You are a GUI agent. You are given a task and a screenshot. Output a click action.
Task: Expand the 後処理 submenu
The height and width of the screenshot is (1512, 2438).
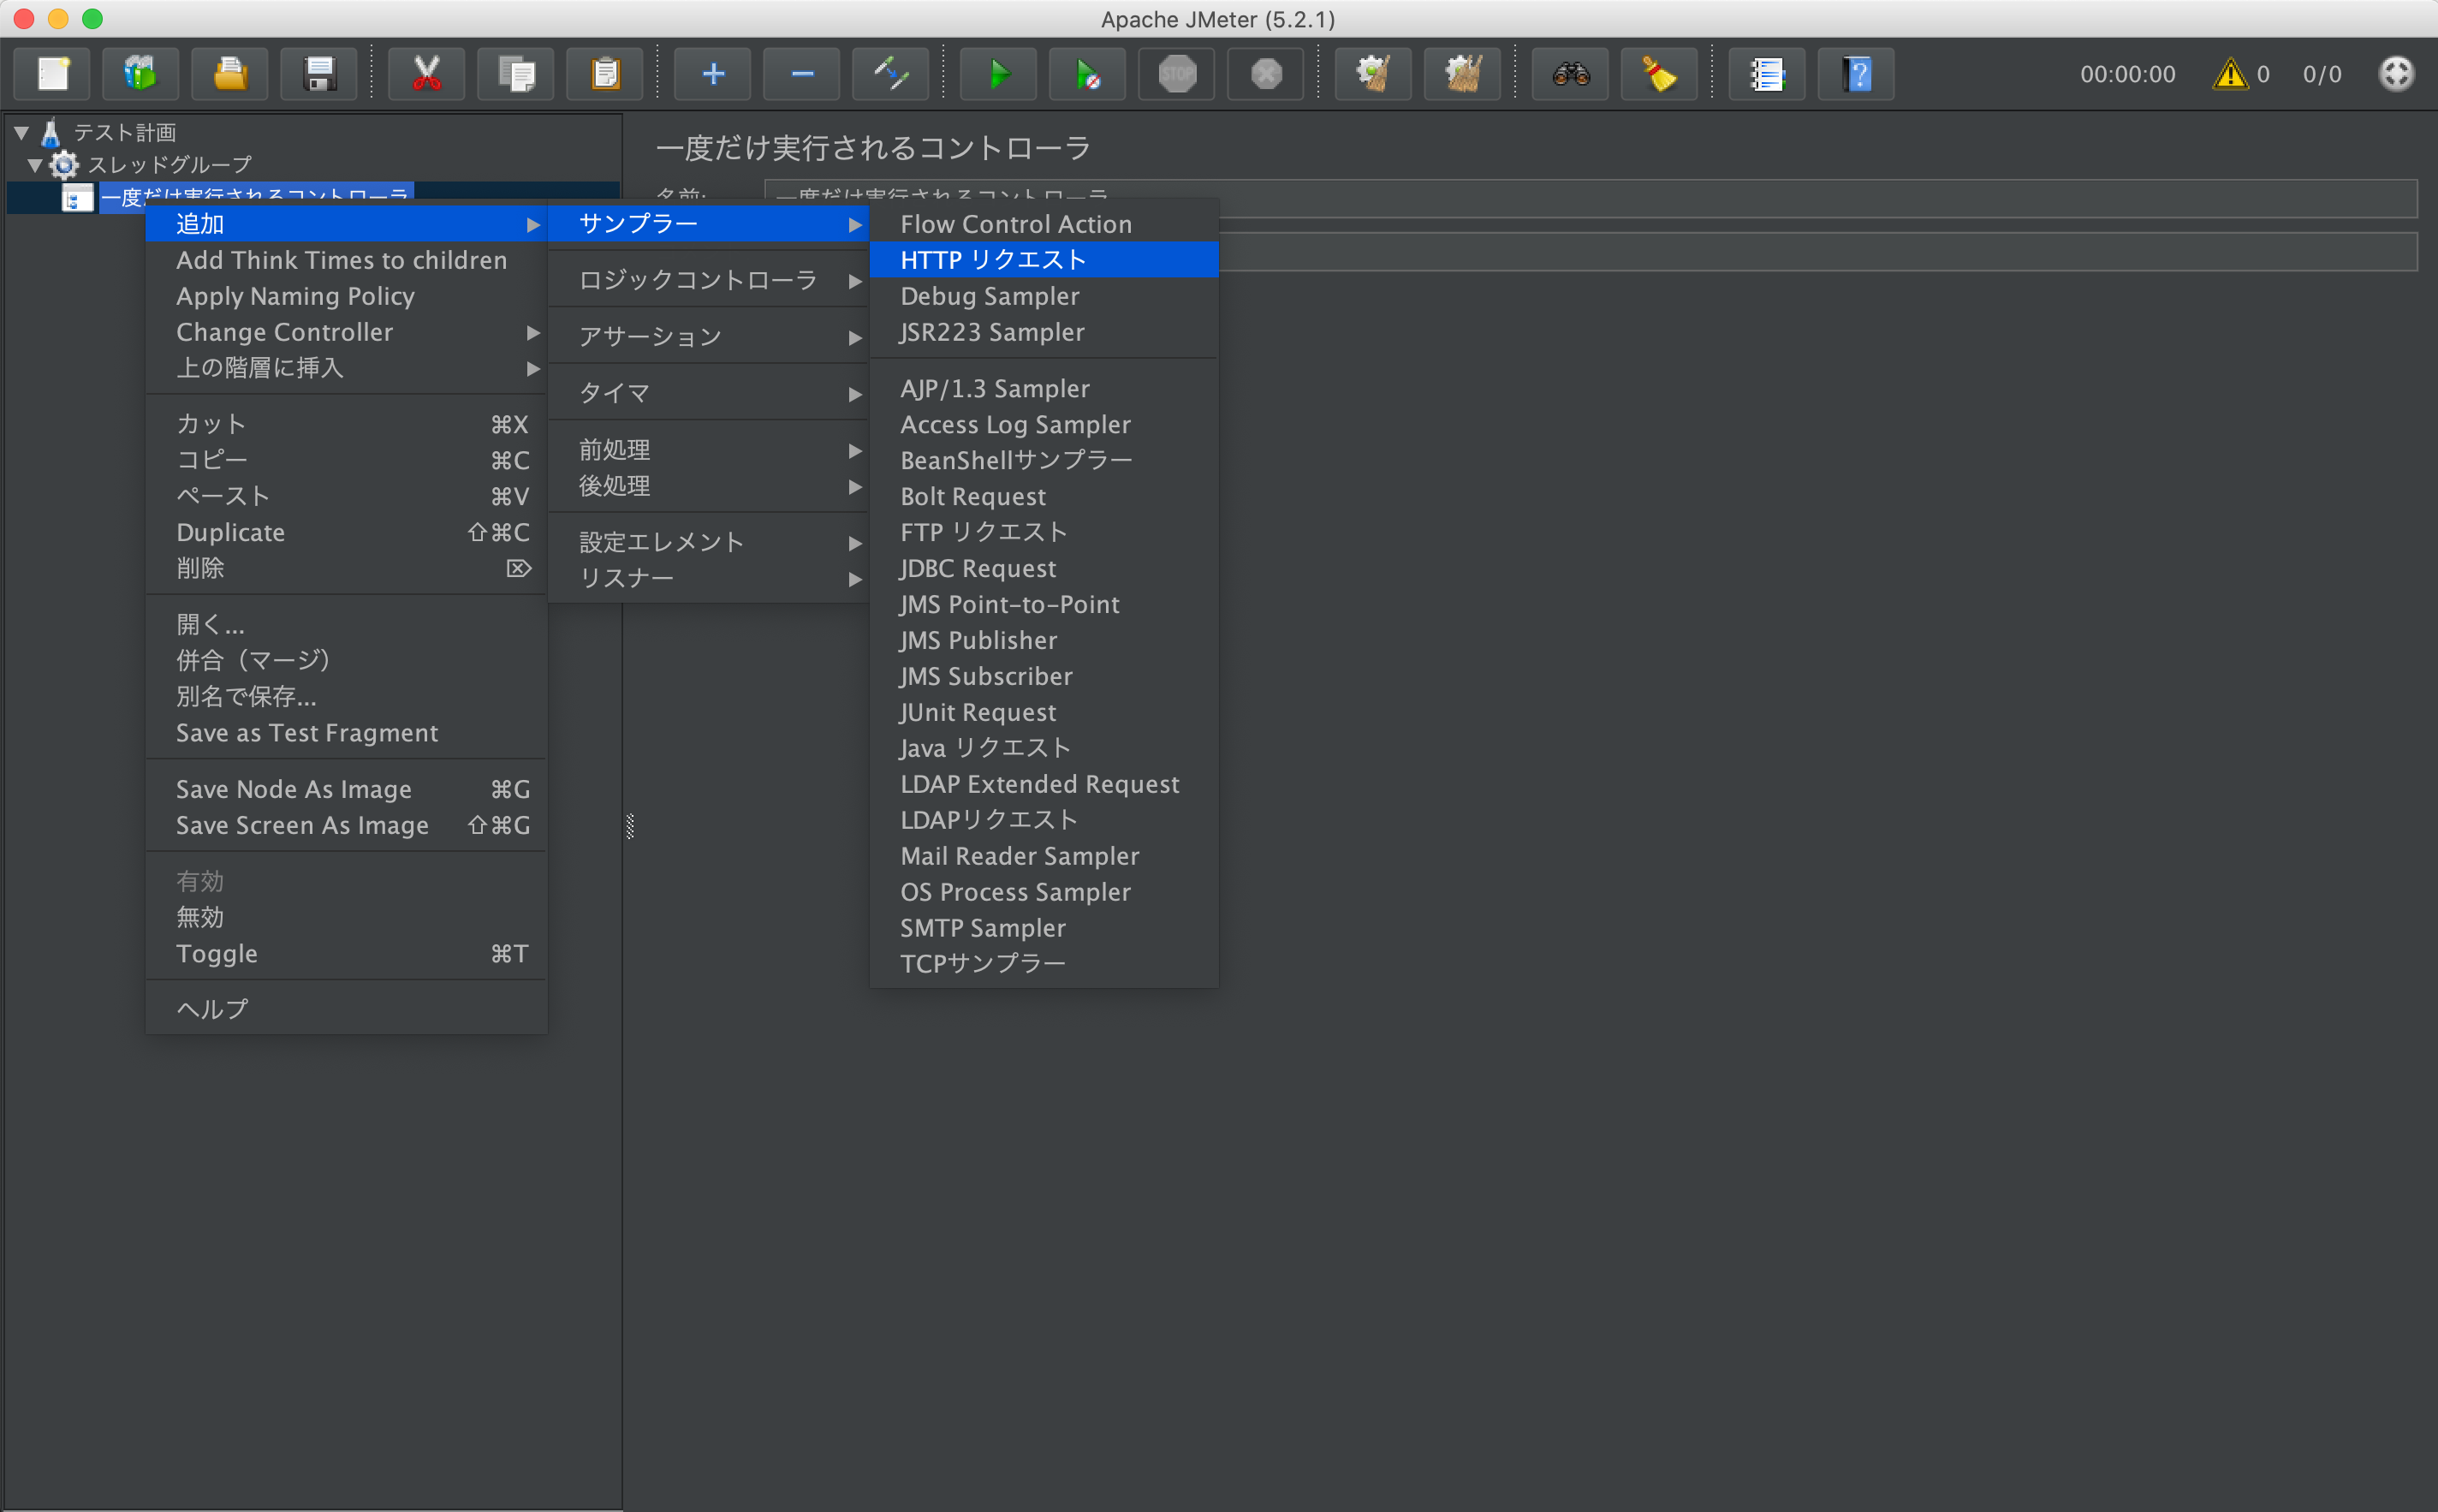click(x=708, y=486)
